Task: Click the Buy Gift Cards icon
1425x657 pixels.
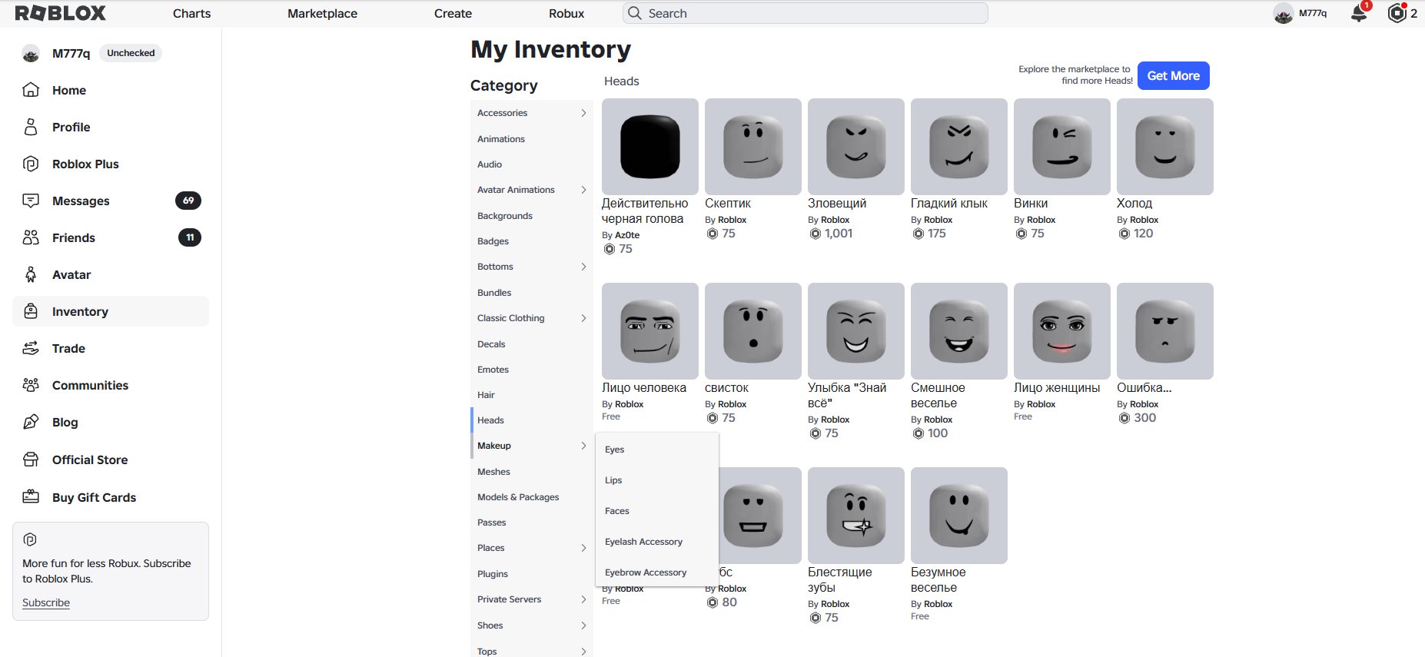Action: click(x=31, y=497)
